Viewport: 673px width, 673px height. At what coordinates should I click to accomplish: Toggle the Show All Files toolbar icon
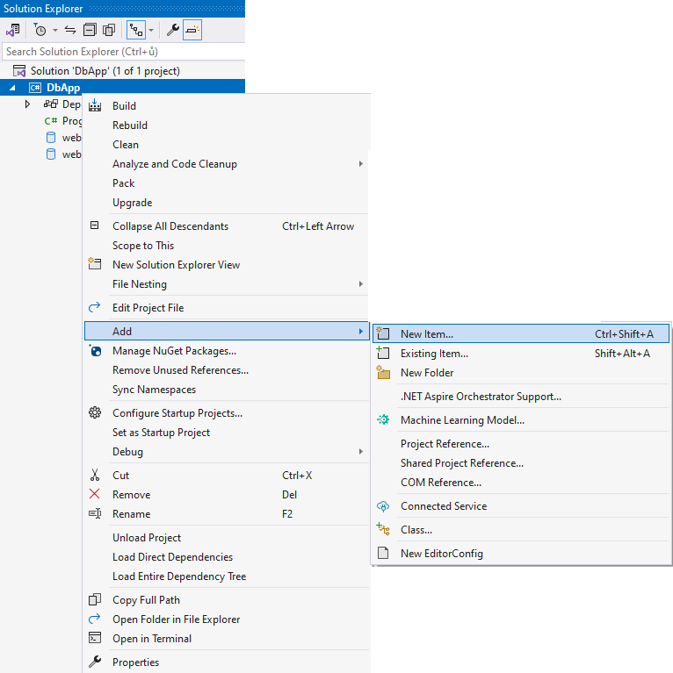(x=109, y=30)
